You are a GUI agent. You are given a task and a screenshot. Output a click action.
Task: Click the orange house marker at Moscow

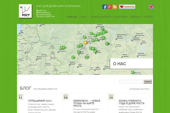pos(85,43)
